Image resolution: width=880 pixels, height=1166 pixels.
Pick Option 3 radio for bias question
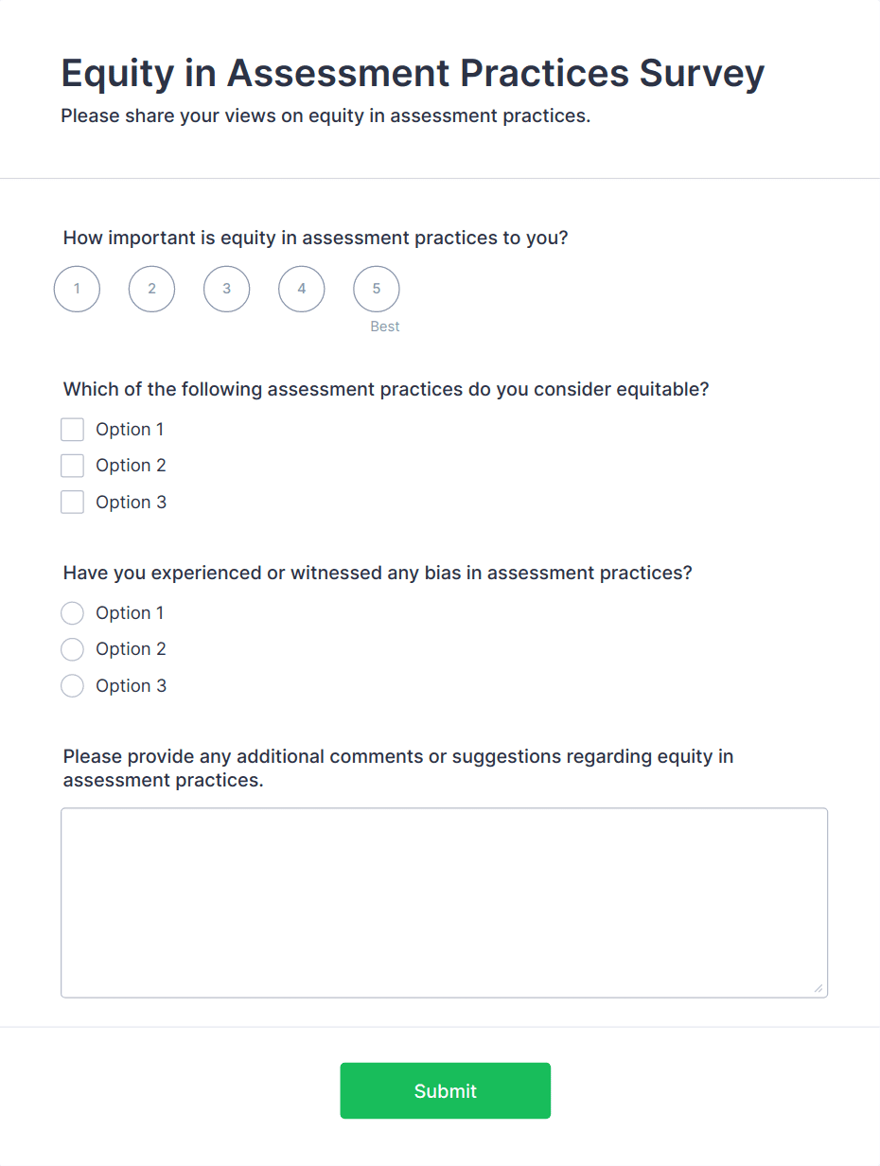point(73,686)
